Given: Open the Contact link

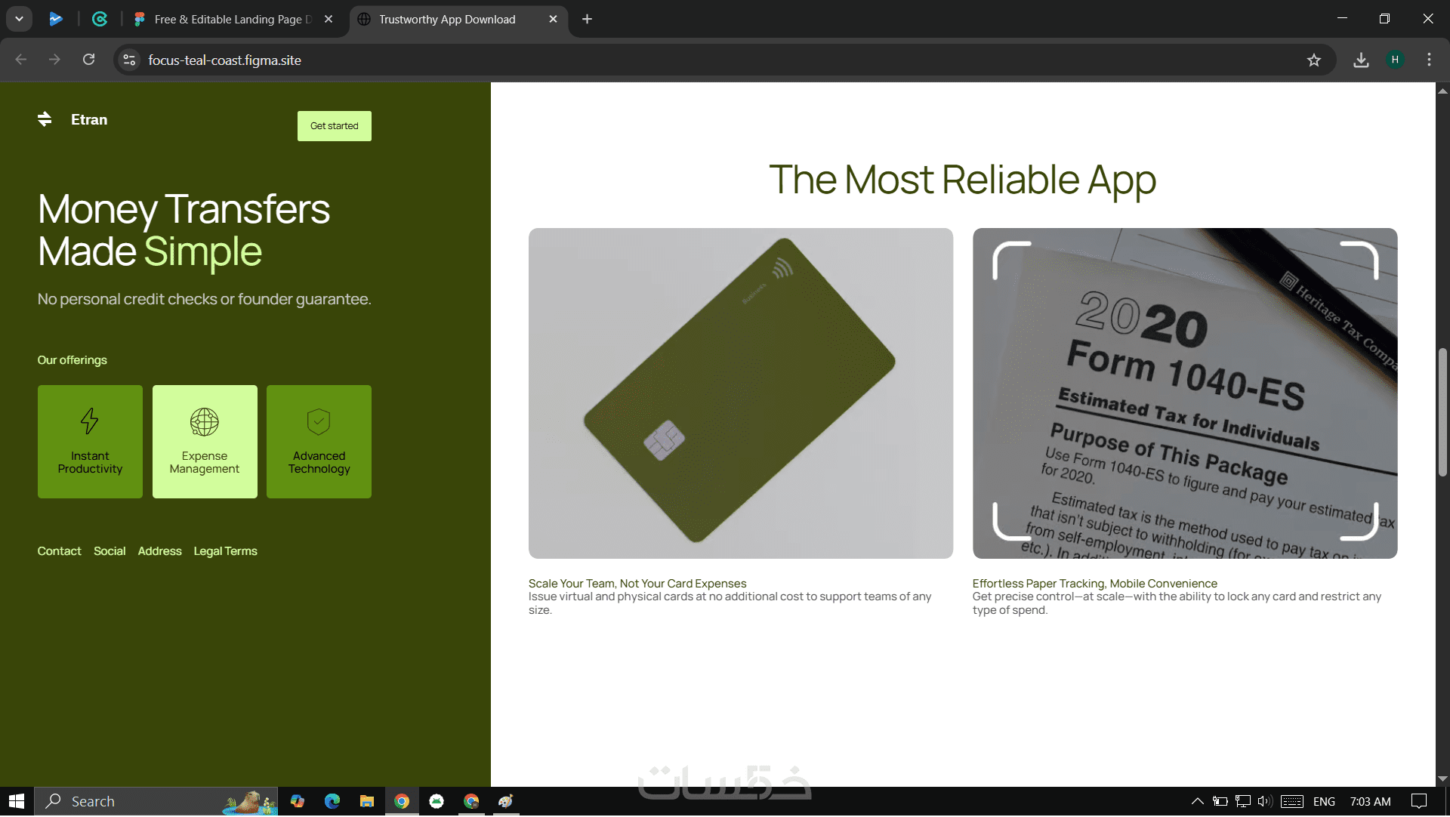Looking at the screenshot, I should pyautogui.click(x=59, y=551).
